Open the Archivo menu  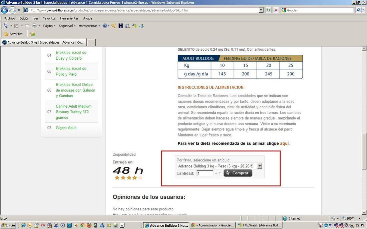(x=10, y=18)
